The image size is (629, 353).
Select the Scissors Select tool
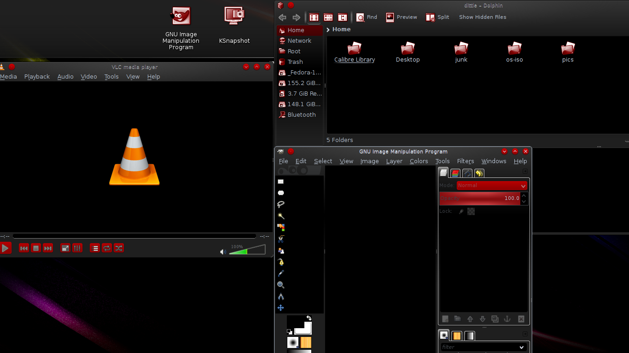281,239
